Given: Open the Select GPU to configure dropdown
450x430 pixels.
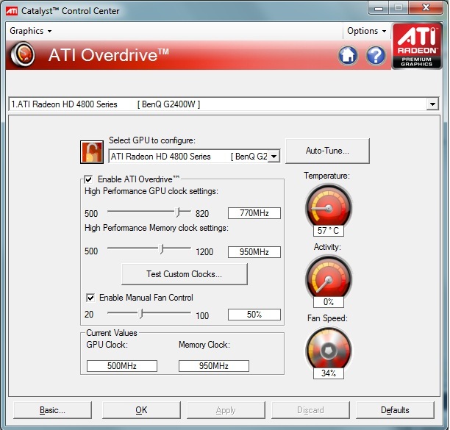Looking at the screenshot, I should (274, 157).
